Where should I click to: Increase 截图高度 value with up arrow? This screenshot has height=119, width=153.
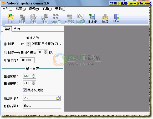click(x=33, y=82)
